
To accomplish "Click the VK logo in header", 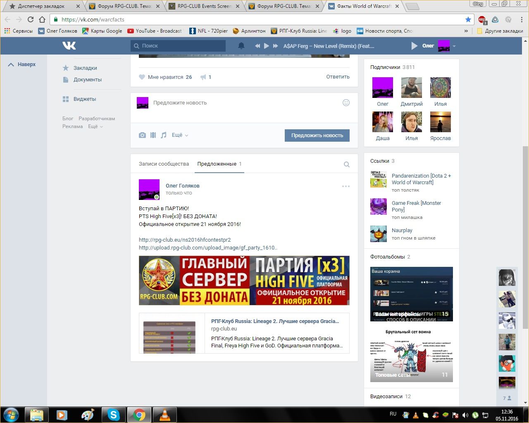I will pos(69,46).
